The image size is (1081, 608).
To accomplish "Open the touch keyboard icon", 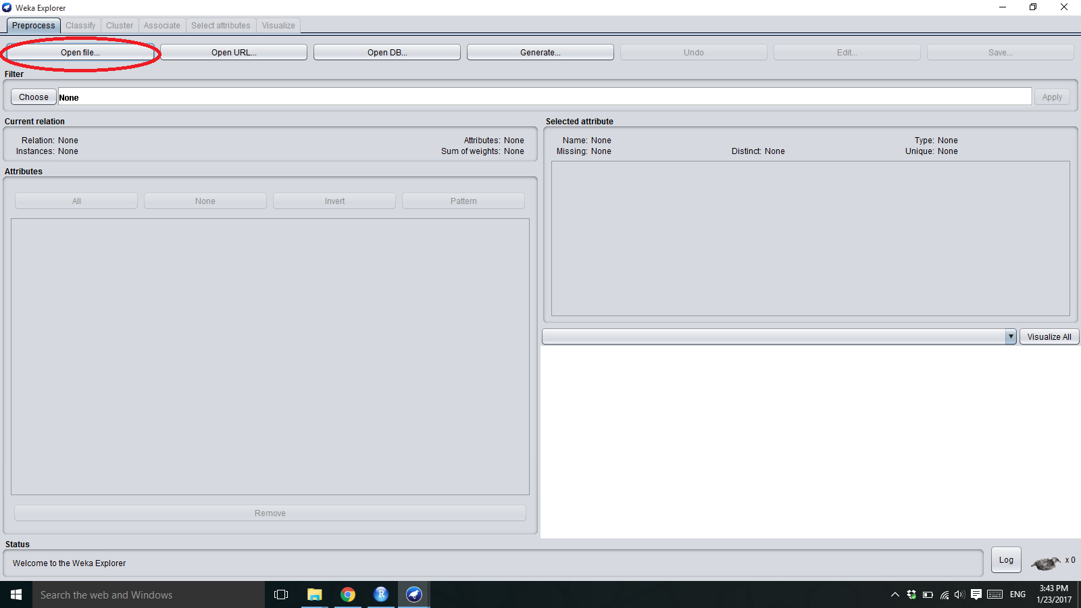I will [995, 594].
